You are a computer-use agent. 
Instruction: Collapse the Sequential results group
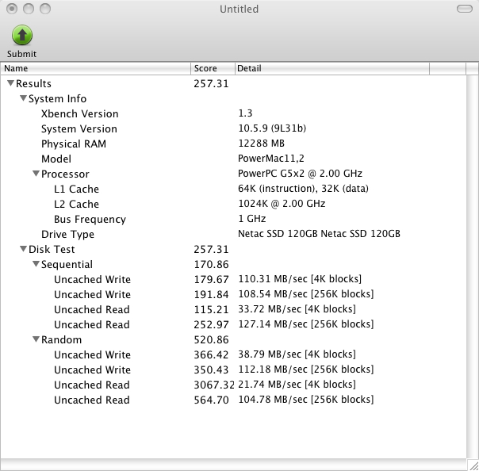tap(36, 264)
